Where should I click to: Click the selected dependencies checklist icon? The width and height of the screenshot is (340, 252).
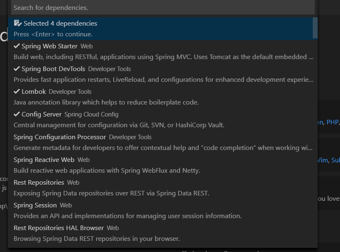coord(18,23)
